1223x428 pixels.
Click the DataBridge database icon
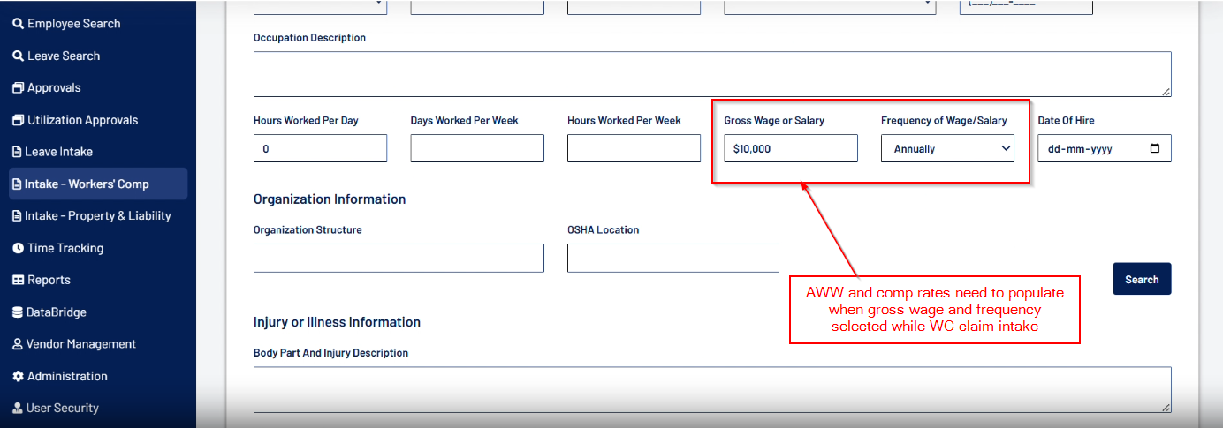18,312
